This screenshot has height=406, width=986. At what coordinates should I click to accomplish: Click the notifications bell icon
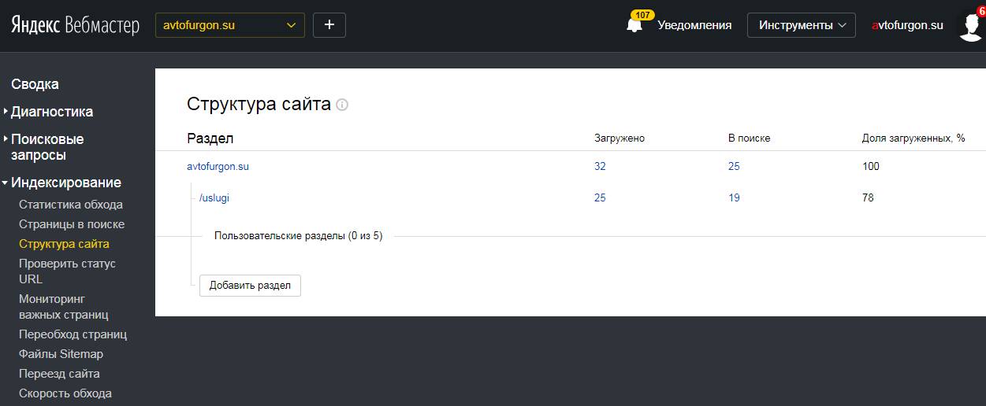point(634,25)
